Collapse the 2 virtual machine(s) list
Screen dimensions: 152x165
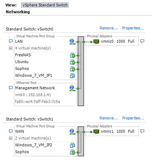[x=11, y=138]
